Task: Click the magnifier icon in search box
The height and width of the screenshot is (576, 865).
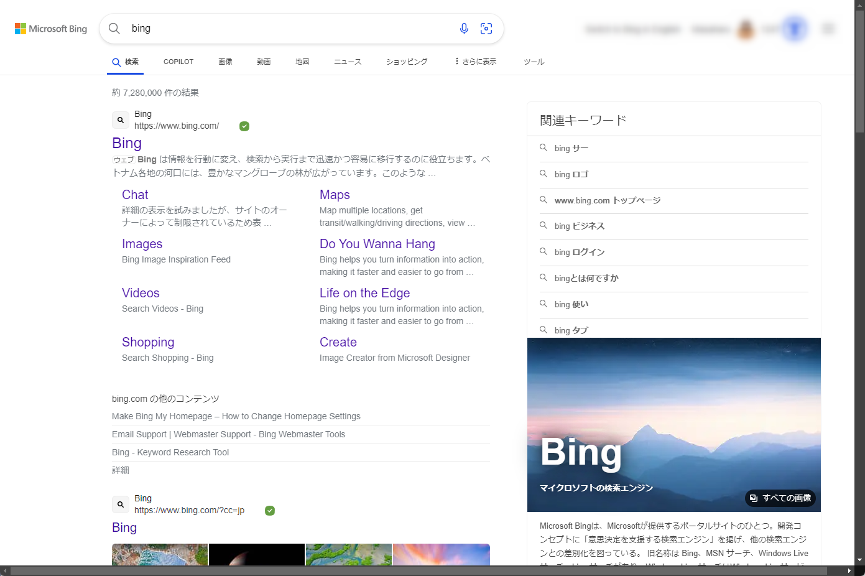Action: (114, 29)
